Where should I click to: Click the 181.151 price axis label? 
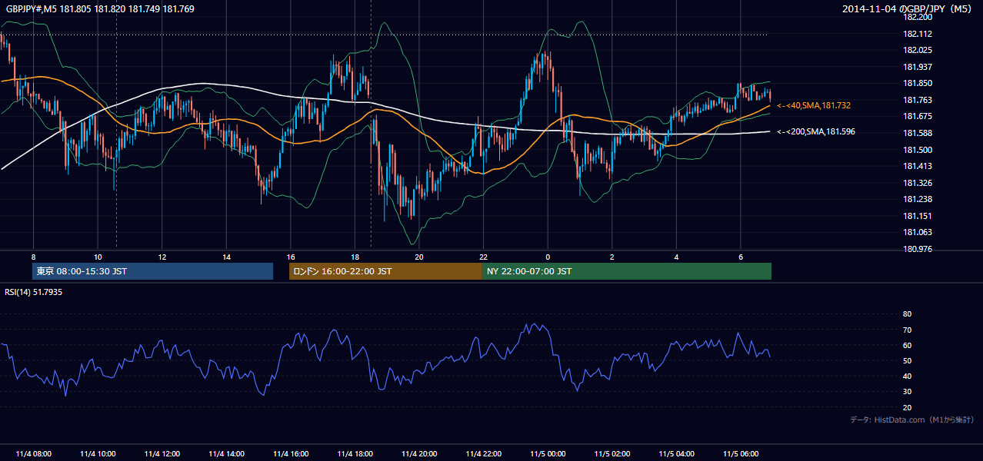tap(917, 216)
